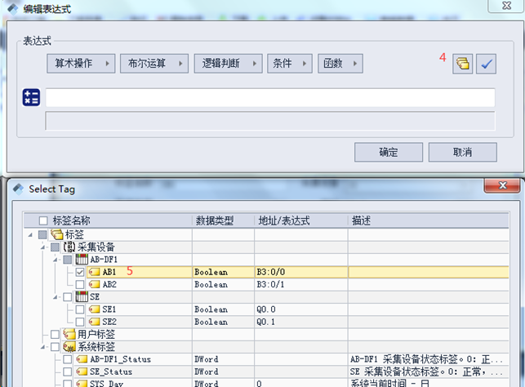Click the blue checkmark validate button
The height and width of the screenshot is (387, 525).
[486, 64]
